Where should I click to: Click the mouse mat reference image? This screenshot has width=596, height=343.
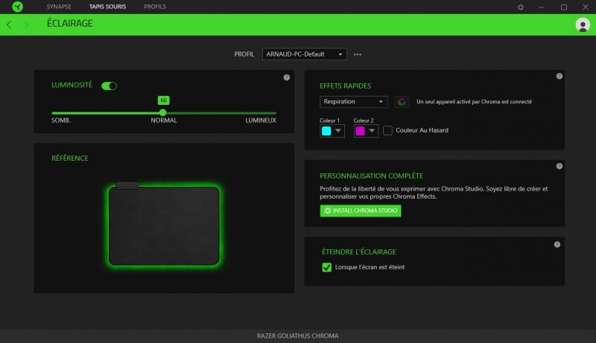[164, 224]
